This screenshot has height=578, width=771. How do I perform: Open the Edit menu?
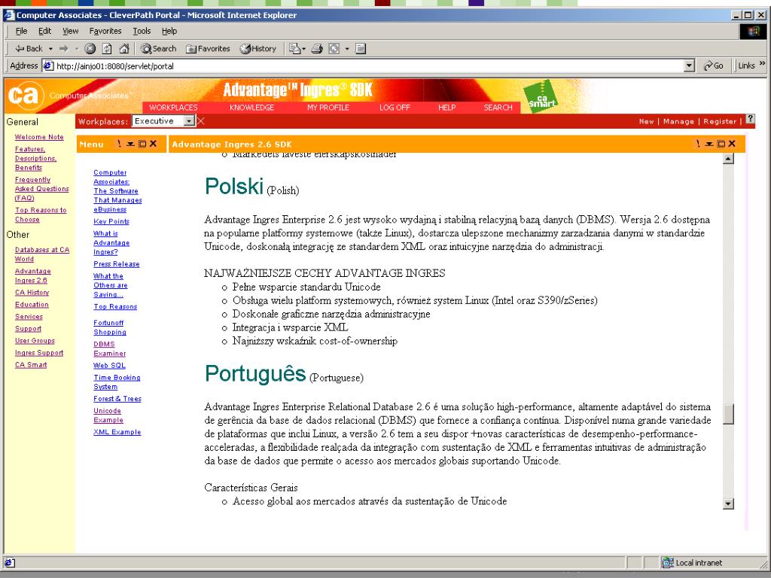(44, 31)
